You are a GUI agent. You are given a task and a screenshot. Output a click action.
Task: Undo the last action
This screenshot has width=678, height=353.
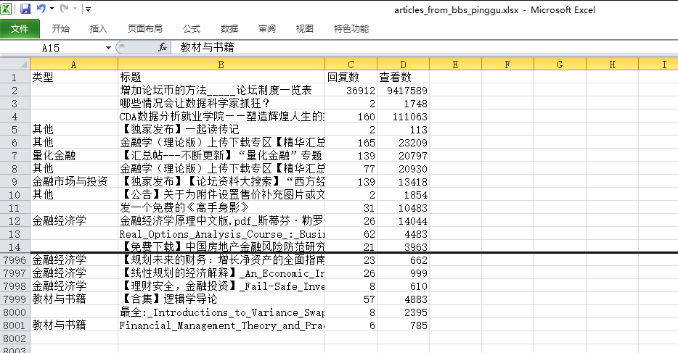(x=41, y=8)
